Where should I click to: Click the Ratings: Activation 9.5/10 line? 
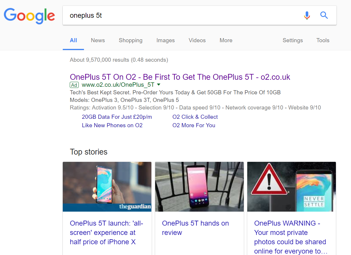pos(196,108)
